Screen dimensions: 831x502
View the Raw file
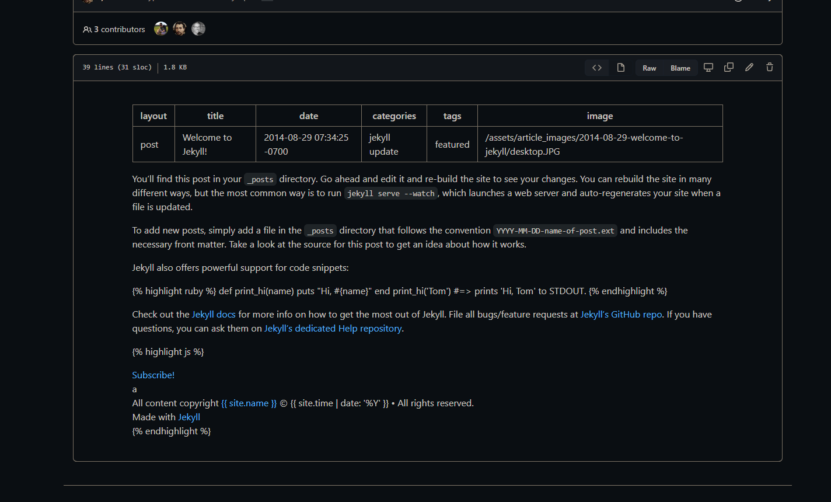(650, 68)
